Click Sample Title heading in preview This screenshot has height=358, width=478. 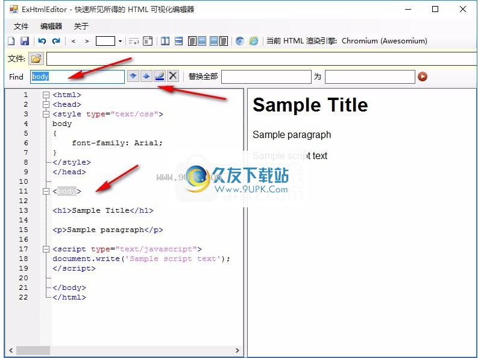310,105
